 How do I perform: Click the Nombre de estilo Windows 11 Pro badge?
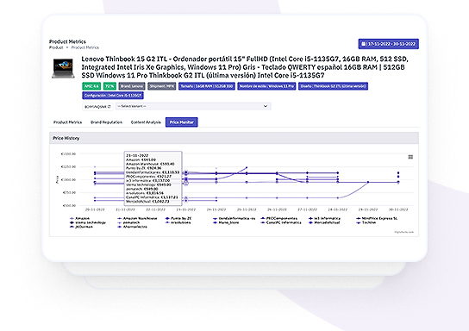point(266,86)
